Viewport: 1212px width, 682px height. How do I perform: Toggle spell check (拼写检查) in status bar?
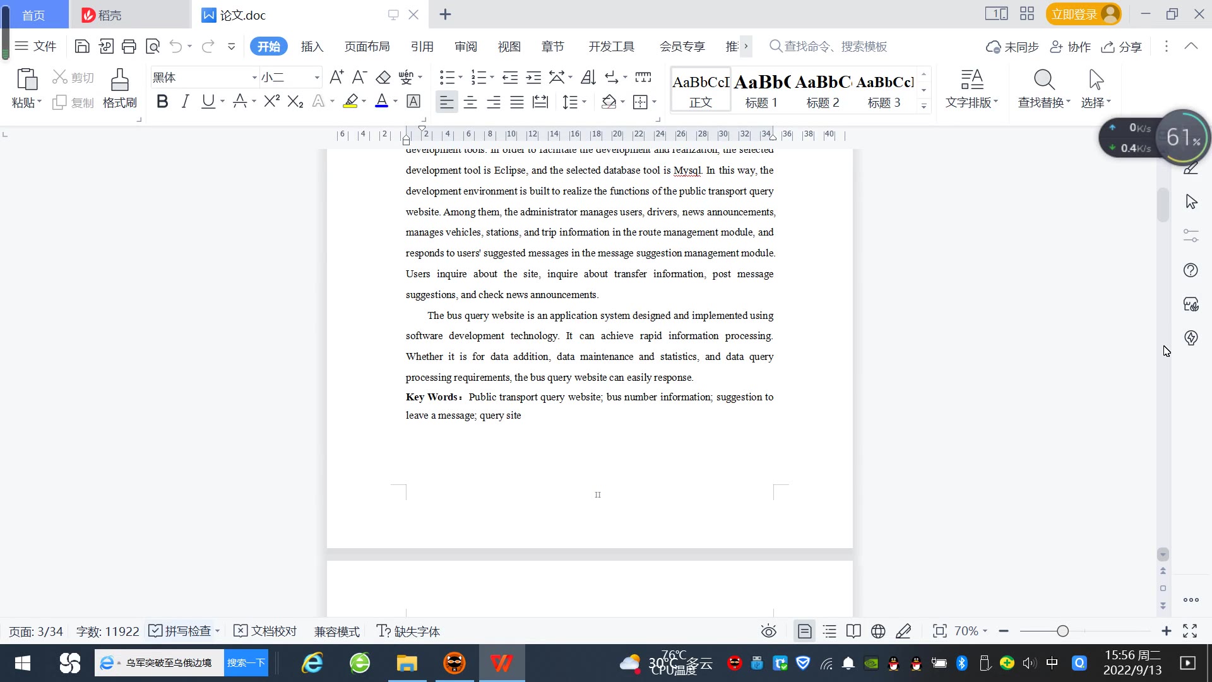tap(181, 631)
